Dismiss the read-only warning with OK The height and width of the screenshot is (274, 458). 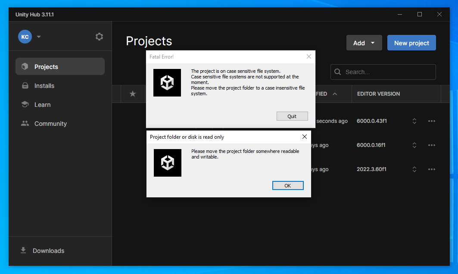tap(288, 185)
